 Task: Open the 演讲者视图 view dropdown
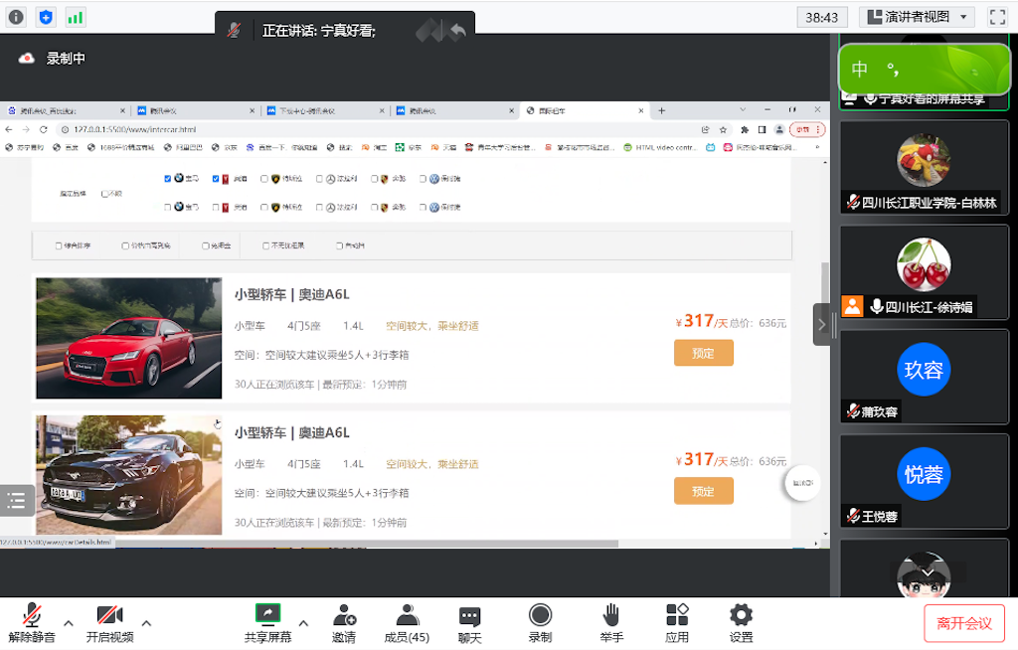917,17
